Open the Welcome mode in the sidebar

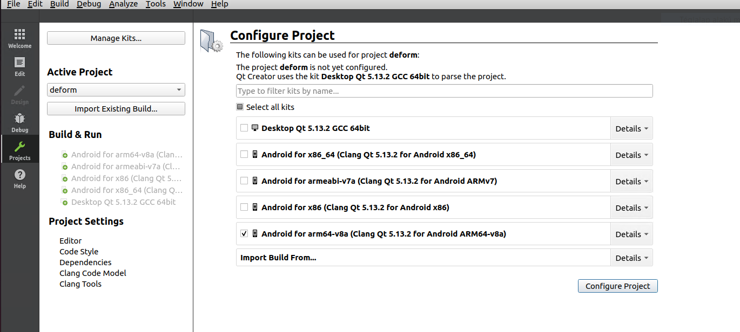[x=19, y=38]
